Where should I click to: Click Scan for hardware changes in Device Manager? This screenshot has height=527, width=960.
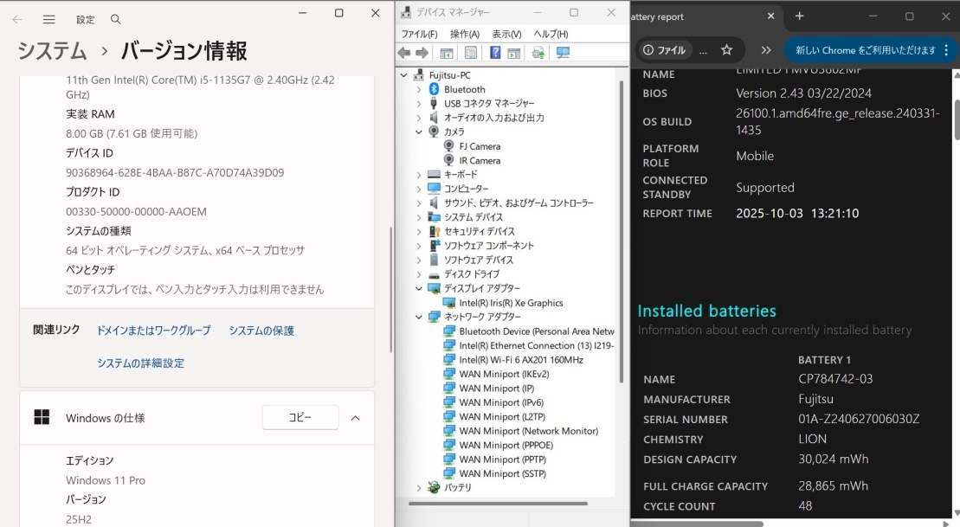click(x=563, y=52)
